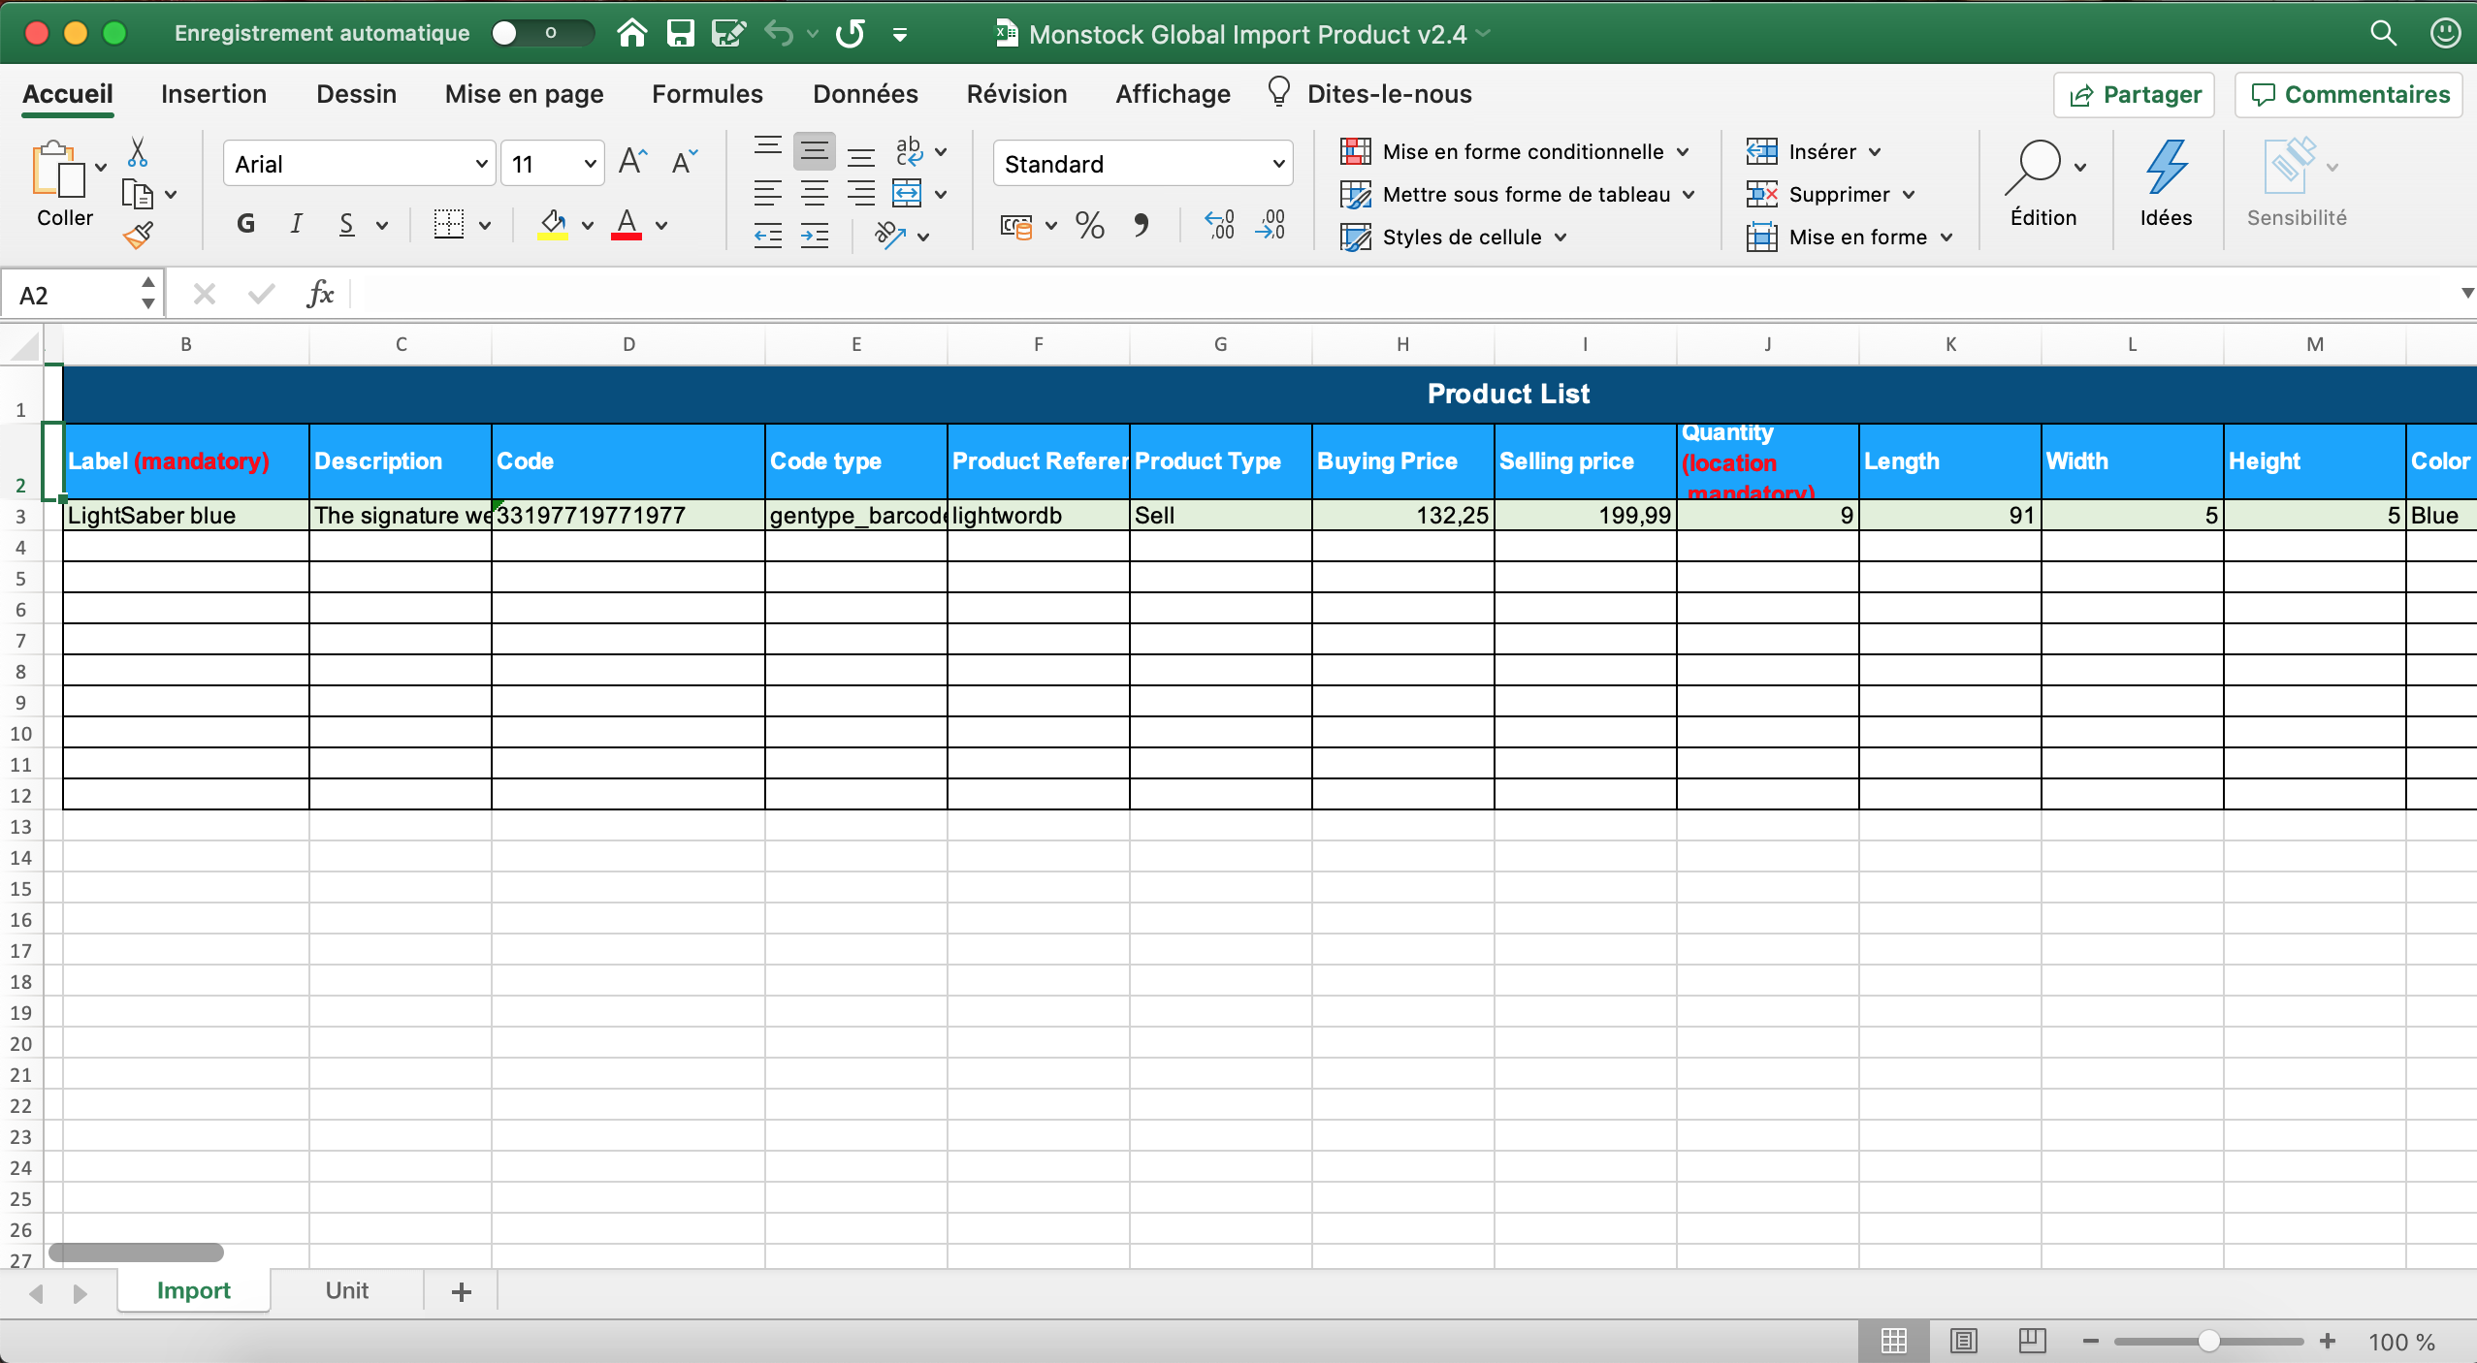Toggle underline S formatting
Viewport: 2477px width, 1363px height.
coord(346,225)
